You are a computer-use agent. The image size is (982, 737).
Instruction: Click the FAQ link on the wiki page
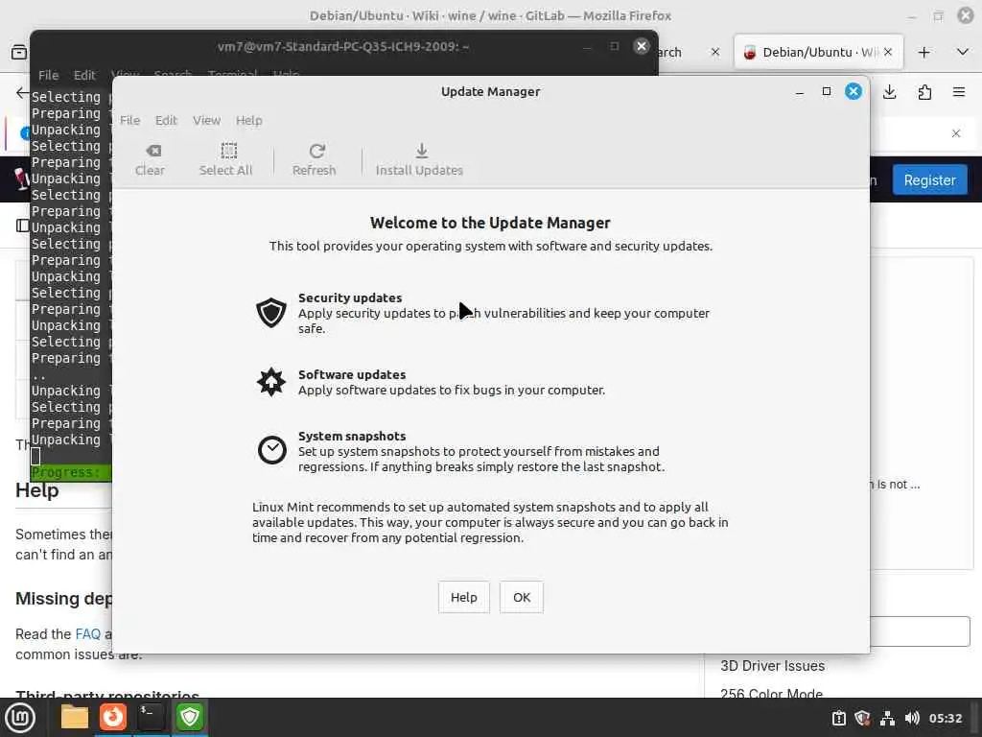tap(87, 634)
